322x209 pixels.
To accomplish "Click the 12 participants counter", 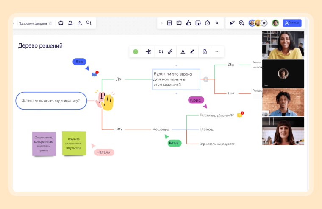I will (x=264, y=23).
